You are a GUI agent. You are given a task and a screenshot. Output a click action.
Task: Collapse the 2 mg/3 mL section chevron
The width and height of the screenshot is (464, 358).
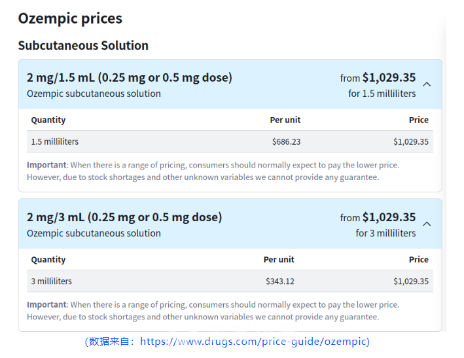pyautogui.click(x=427, y=224)
